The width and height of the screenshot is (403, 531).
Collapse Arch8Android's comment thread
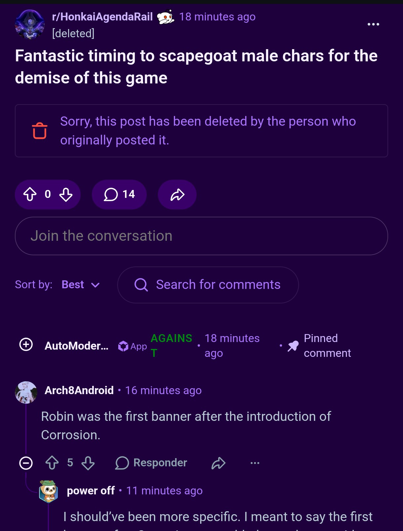(x=26, y=463)
